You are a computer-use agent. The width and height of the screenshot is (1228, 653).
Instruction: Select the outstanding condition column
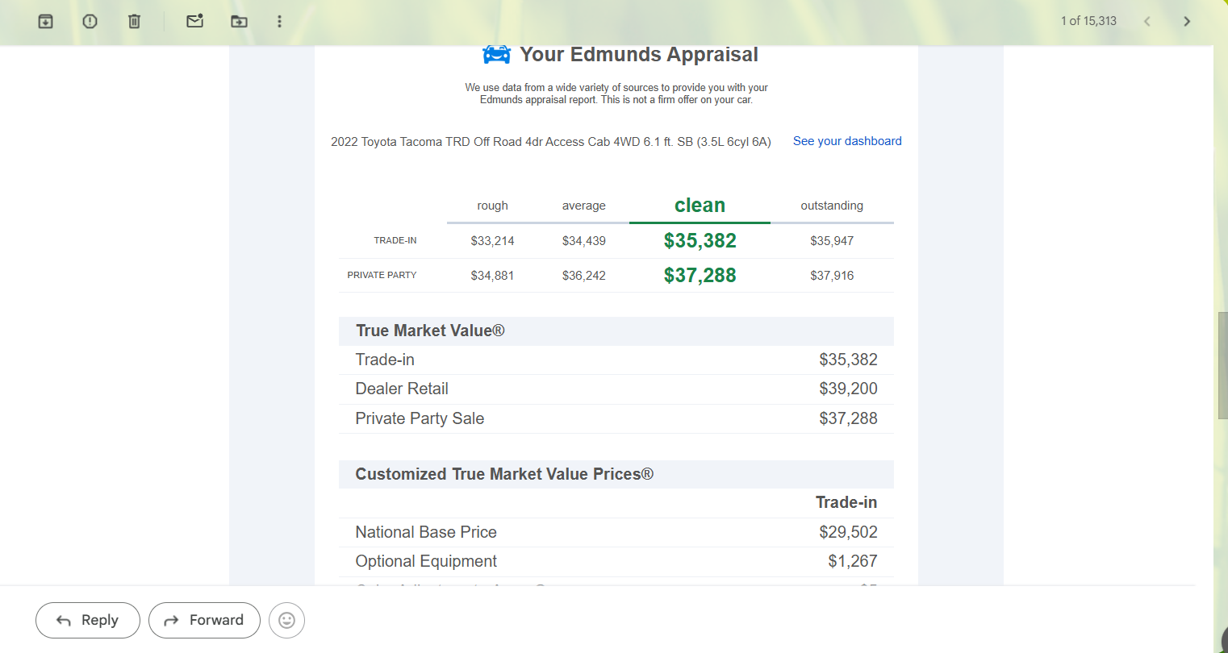point(832,206)
